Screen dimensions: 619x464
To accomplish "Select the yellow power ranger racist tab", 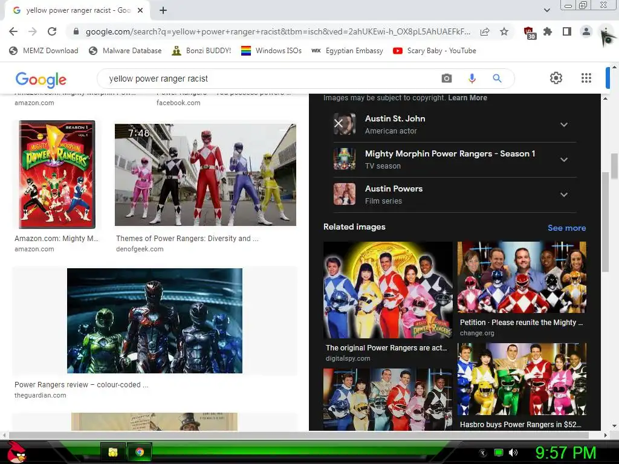I will click(77, 11).
